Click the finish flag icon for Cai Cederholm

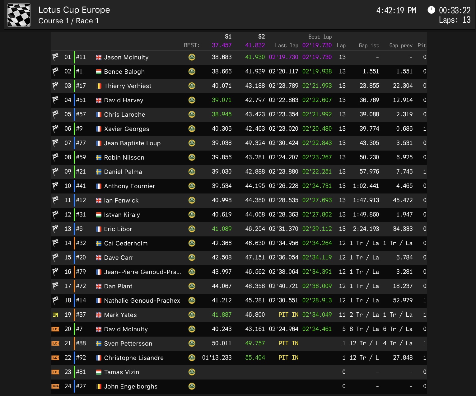pos(55,243)
